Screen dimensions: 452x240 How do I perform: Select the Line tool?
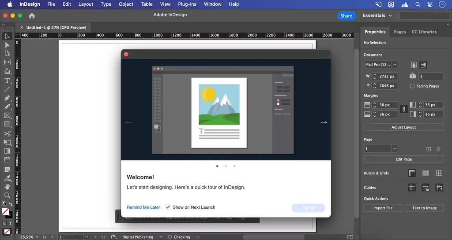click(x=7, y=89)
